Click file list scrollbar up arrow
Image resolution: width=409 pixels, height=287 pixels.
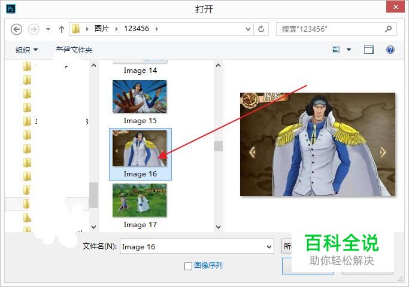click(219, 65)
